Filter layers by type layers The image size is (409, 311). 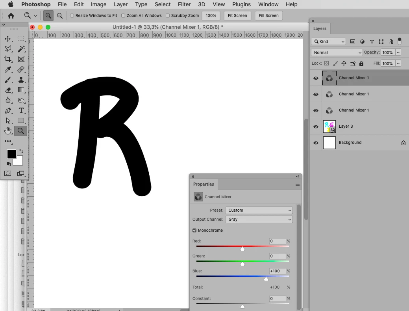coord(372,41)
